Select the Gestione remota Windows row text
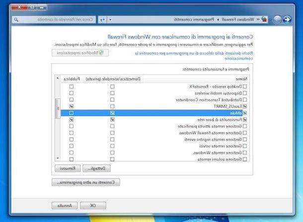Image resolution: width=303 pixels, height=222 pixels. [218, 153]
